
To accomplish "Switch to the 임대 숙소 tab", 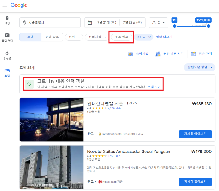I will (52, 37).
